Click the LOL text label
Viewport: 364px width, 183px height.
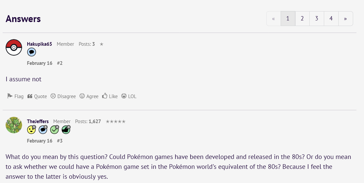point(132,96)
